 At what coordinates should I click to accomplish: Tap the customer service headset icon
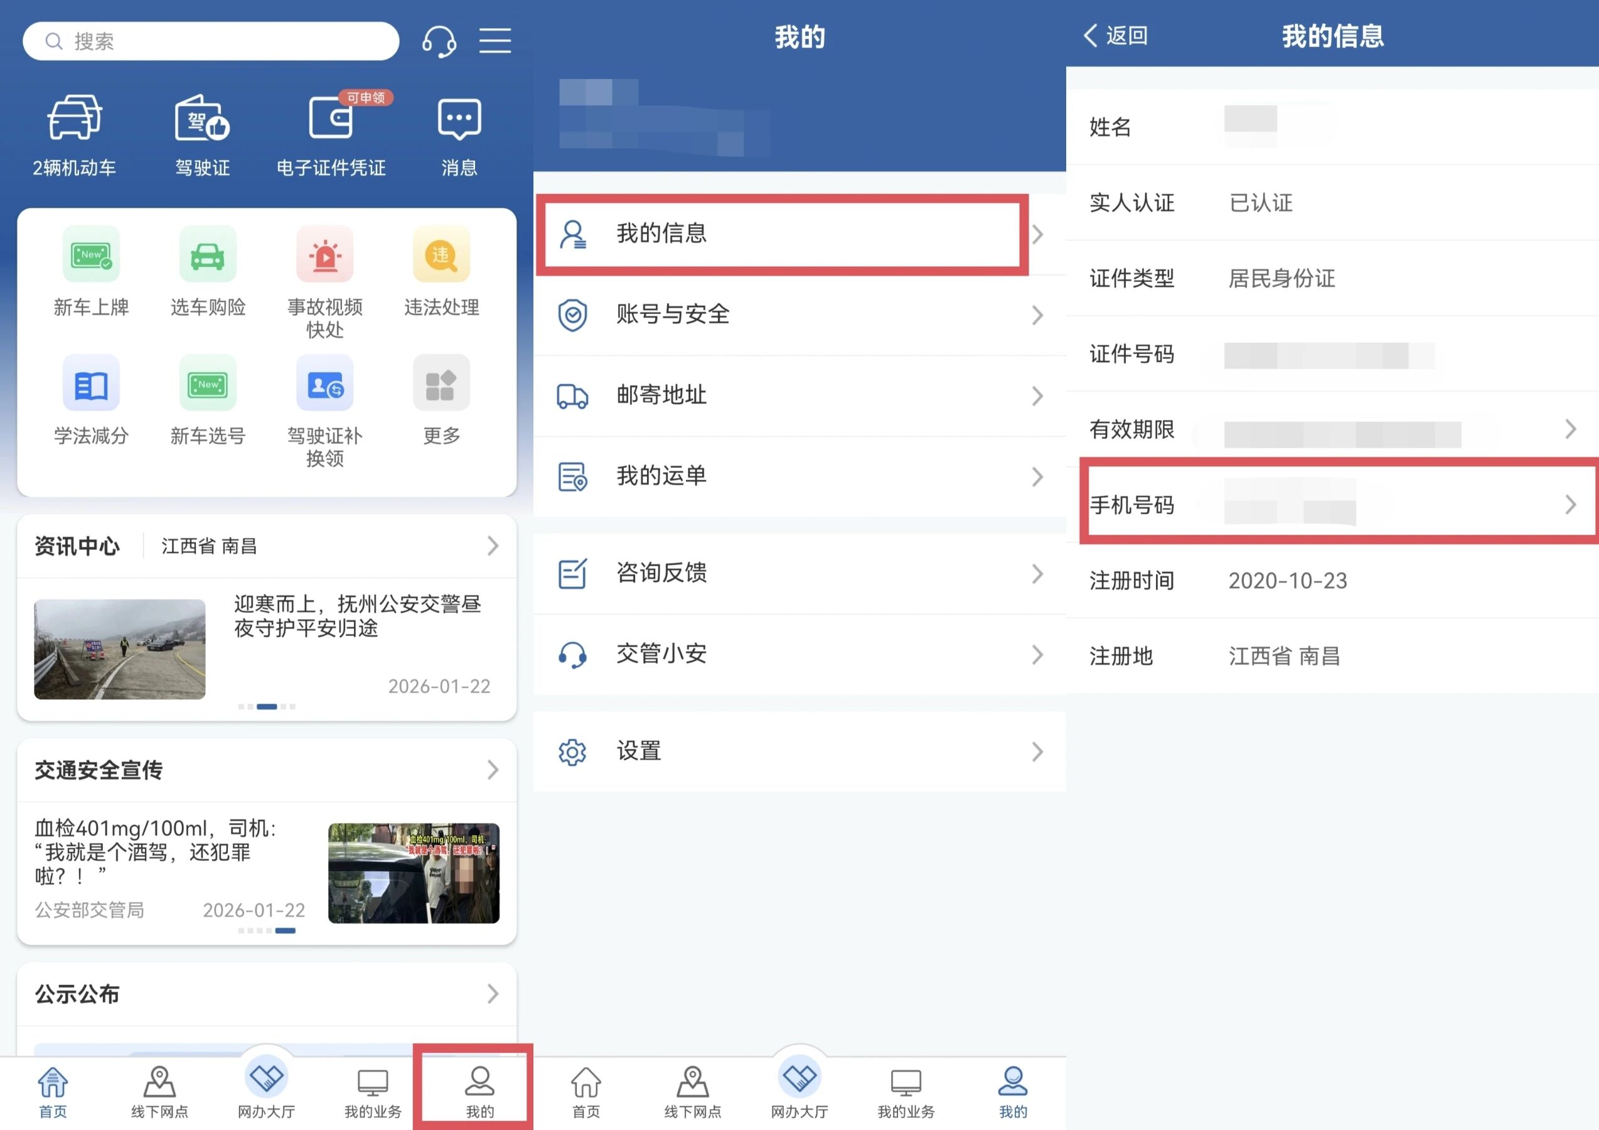[439, 41]
